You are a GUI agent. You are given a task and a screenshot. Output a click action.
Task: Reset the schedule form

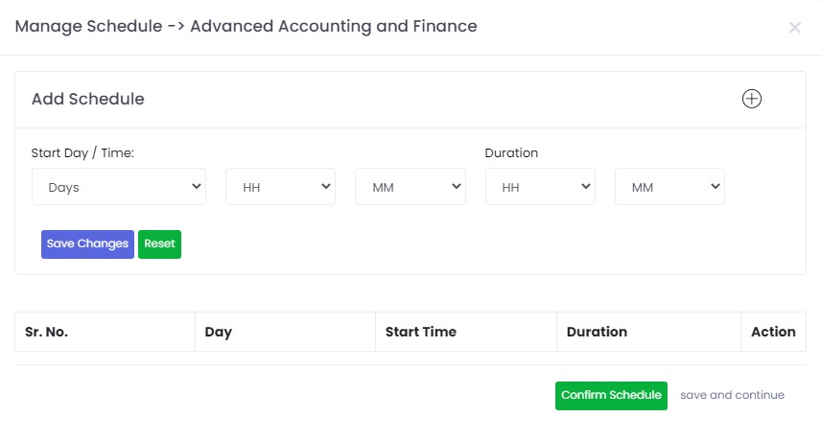point(159,243)
